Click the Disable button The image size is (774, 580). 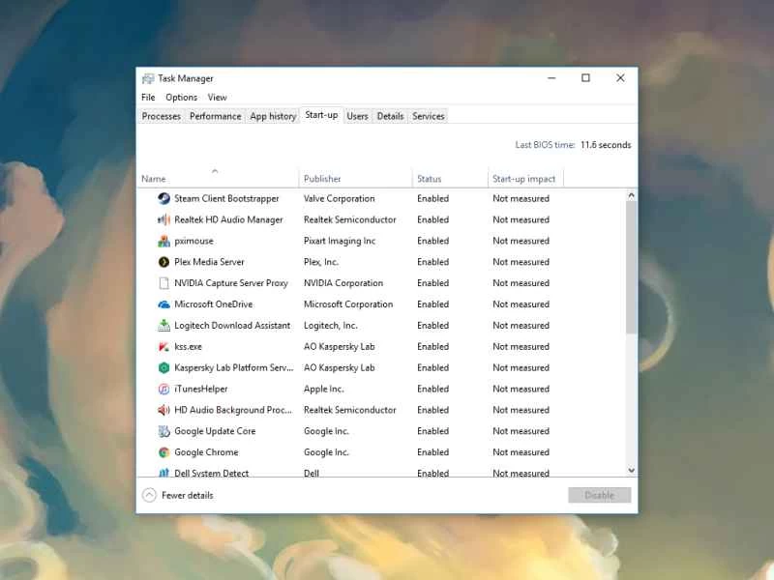click(x=600, y=494)
